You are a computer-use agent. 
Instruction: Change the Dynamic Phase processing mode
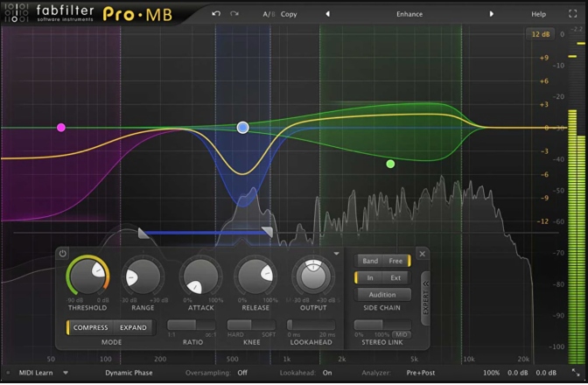point(129,373)
